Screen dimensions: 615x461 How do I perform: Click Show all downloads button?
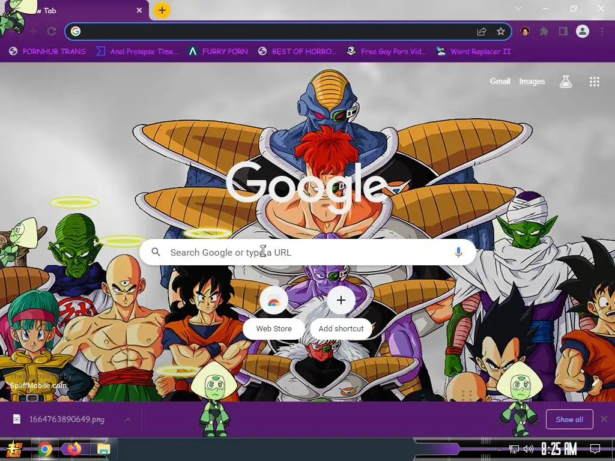(x=569, y=420)
